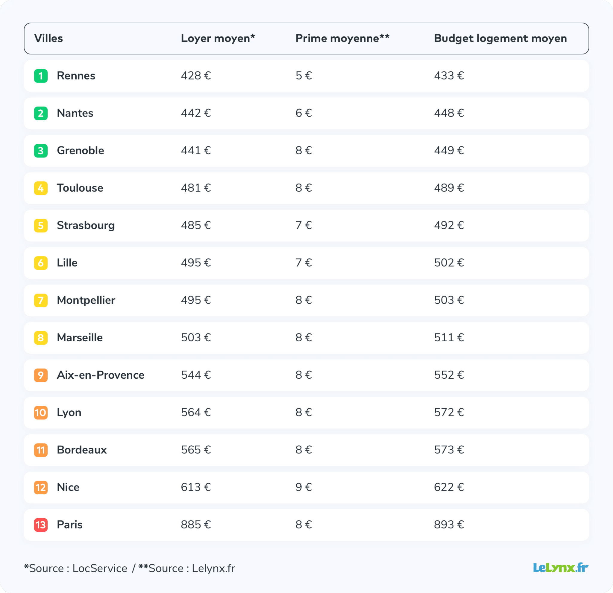Click Nice insurance premium 9 €

[304, 487]
